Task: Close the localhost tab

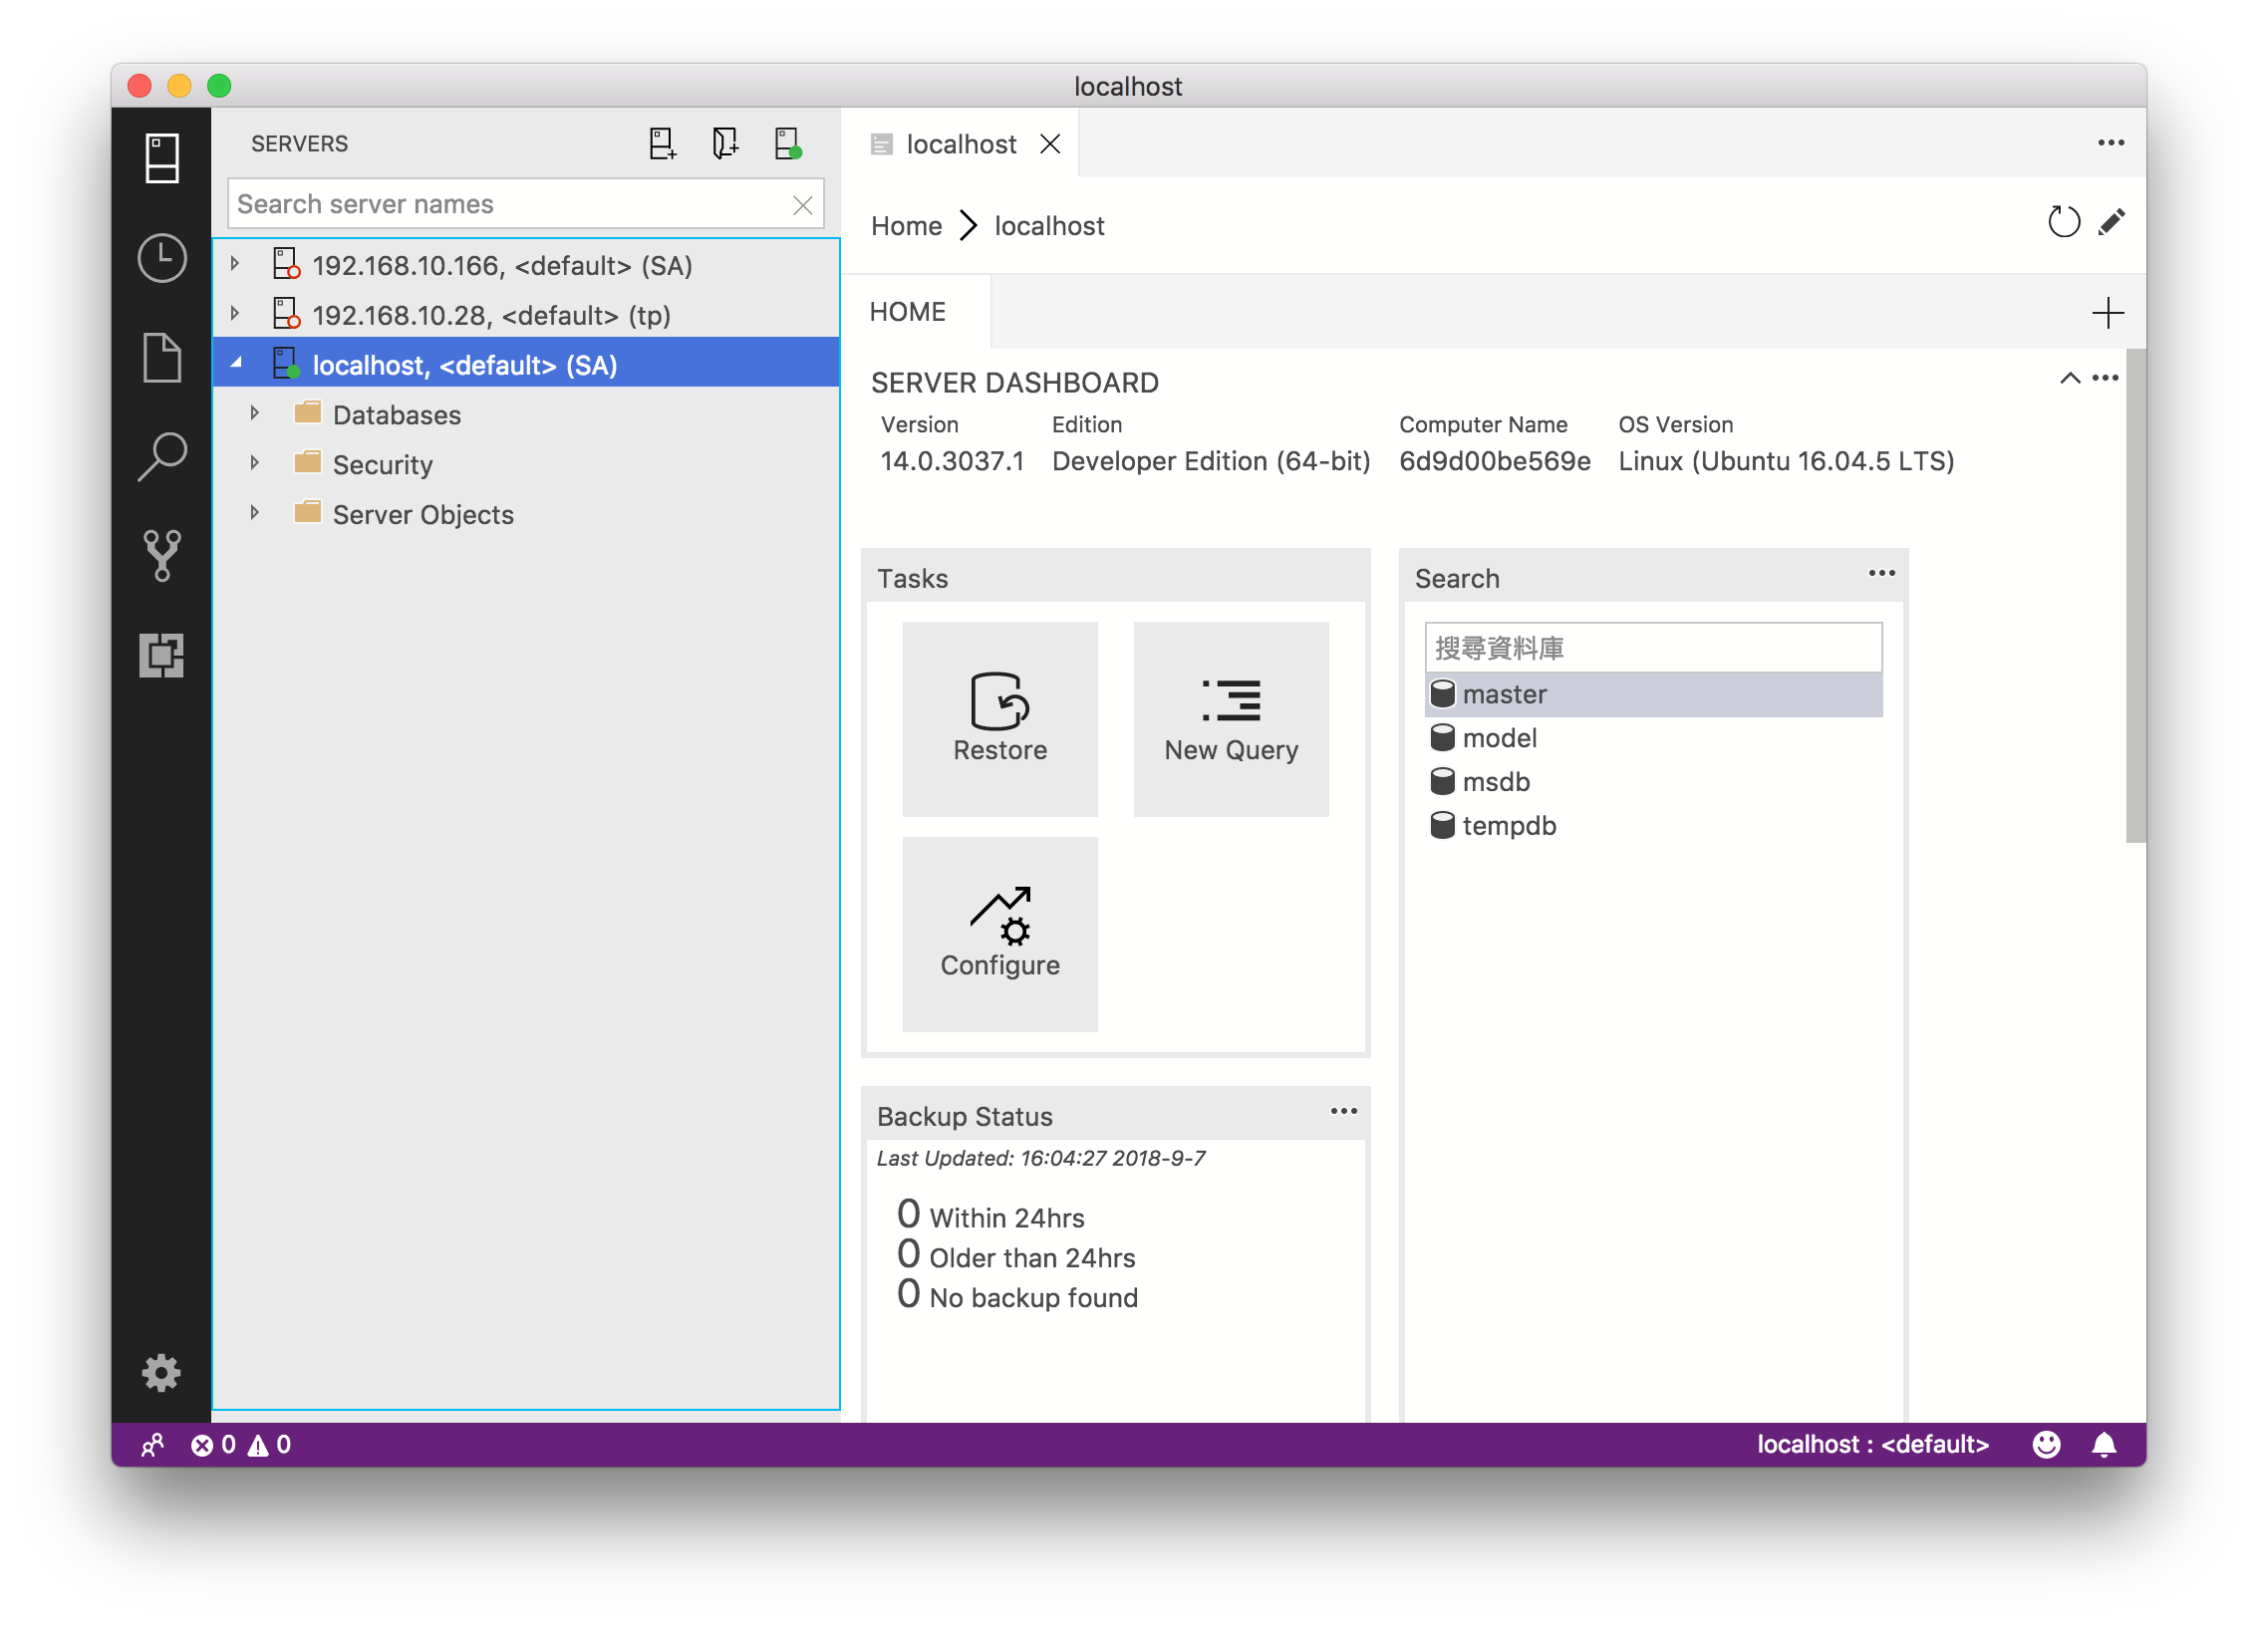Action: point(1050,144)
